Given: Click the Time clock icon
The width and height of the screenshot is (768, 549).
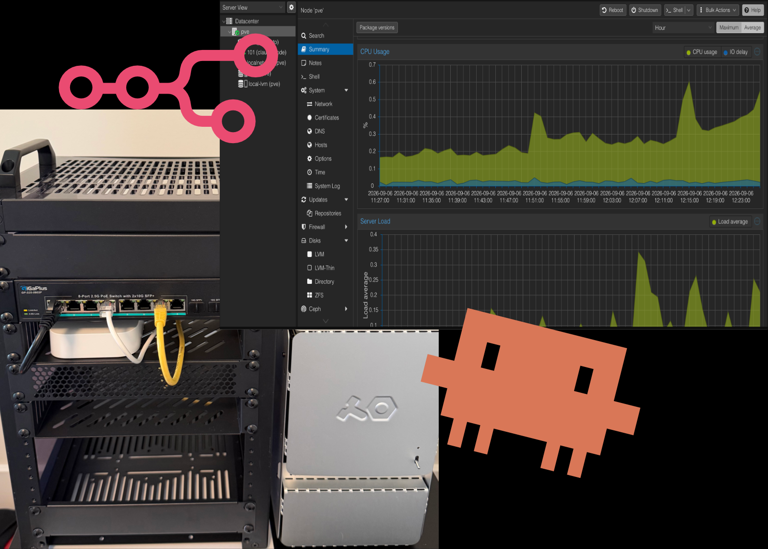Looking at the screenshot, I should click(x=310, y=172).
